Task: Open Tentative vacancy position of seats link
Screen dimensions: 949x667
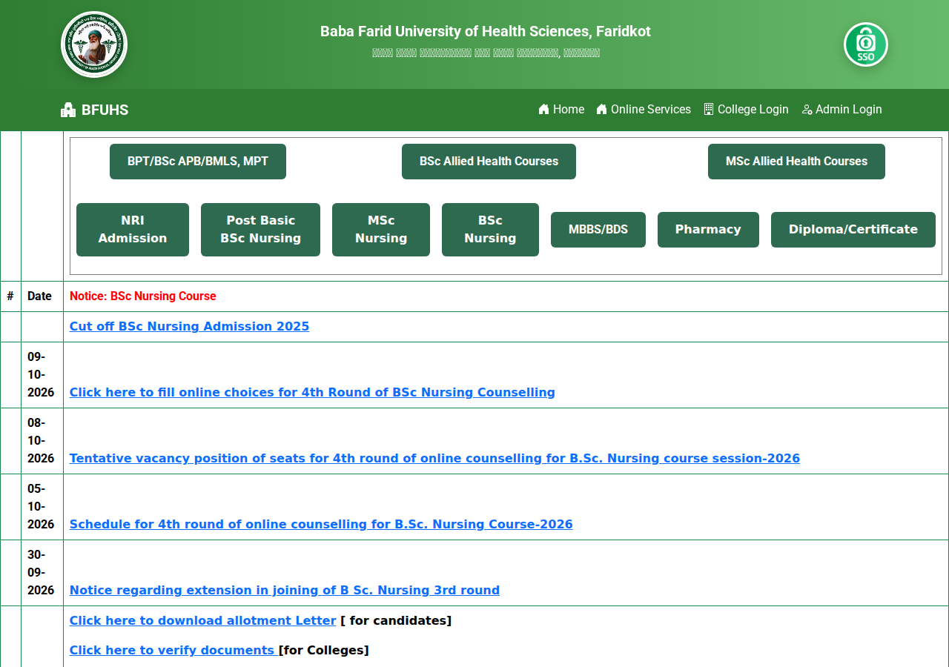Action: point(434,459)
